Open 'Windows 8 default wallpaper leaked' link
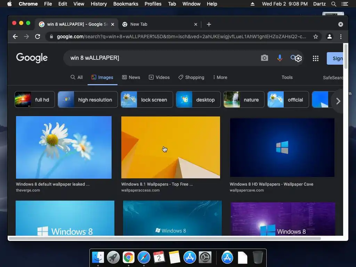Screen dimensions: 356x267 (53, 184)
